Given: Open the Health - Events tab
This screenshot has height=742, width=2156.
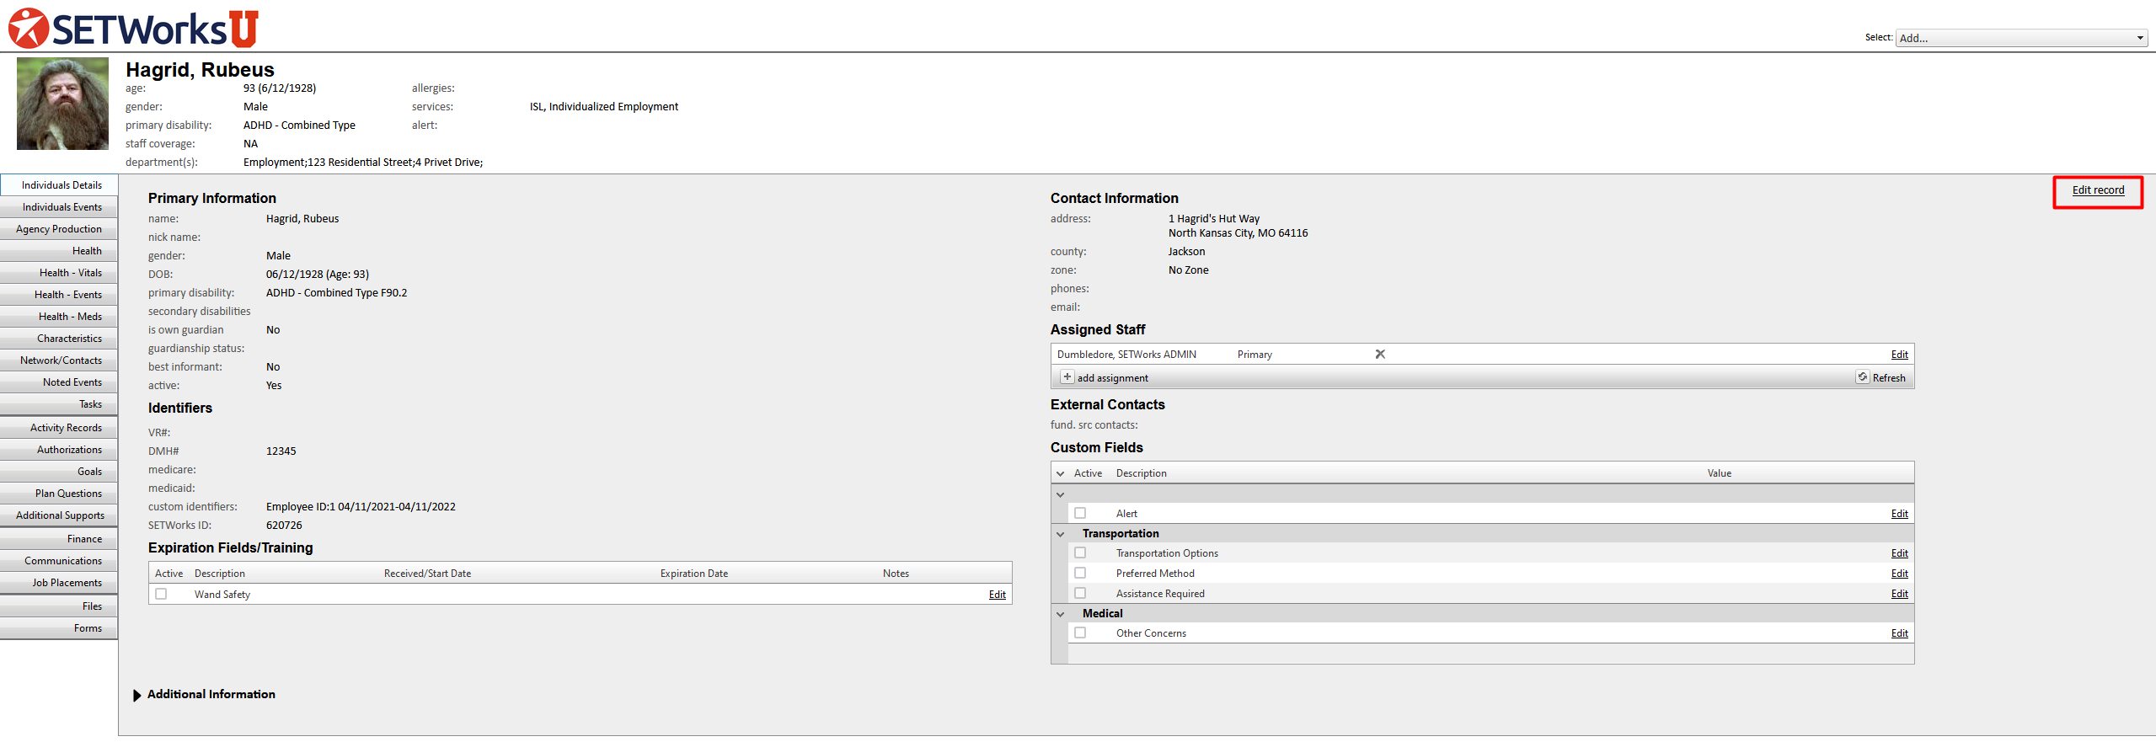Looking at the screenshot, I should [59, 295].
